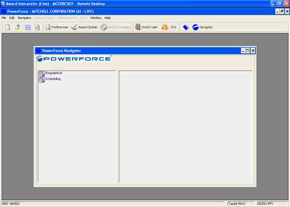
Task: Click the PowerForce Navigator title bar icon
Action: pyautogui.click(x=38, y=51)
